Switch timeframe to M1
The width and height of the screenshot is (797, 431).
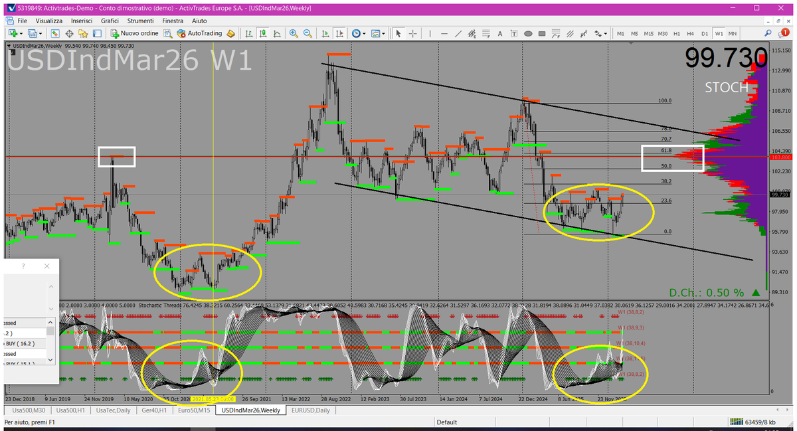[620, 33]
